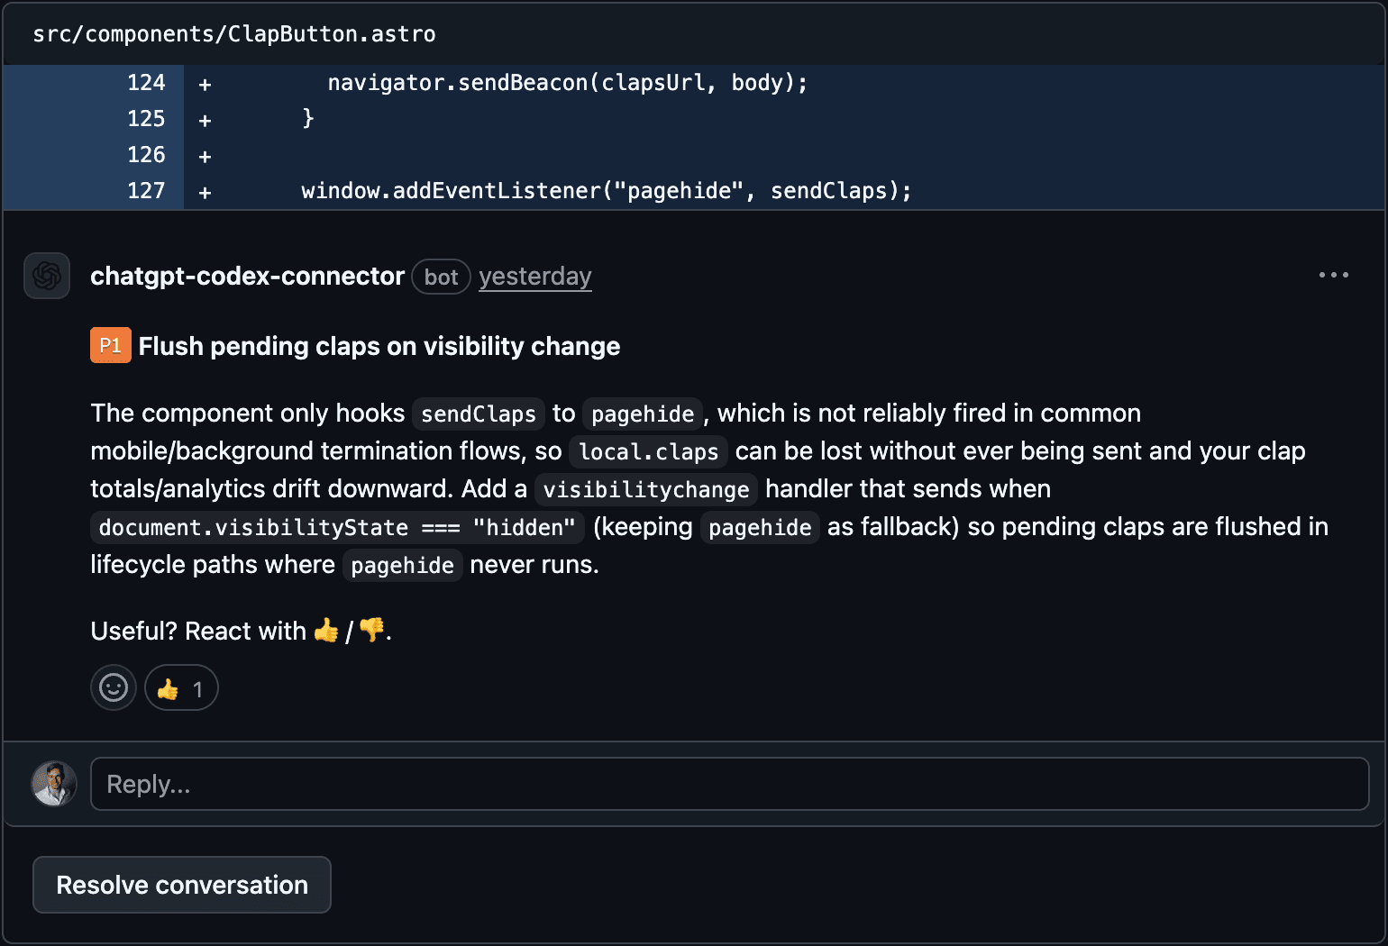Click the chatgpt-codex-connector avatar icon
This screenshot has width=1388, height=946.
(47, 276)
